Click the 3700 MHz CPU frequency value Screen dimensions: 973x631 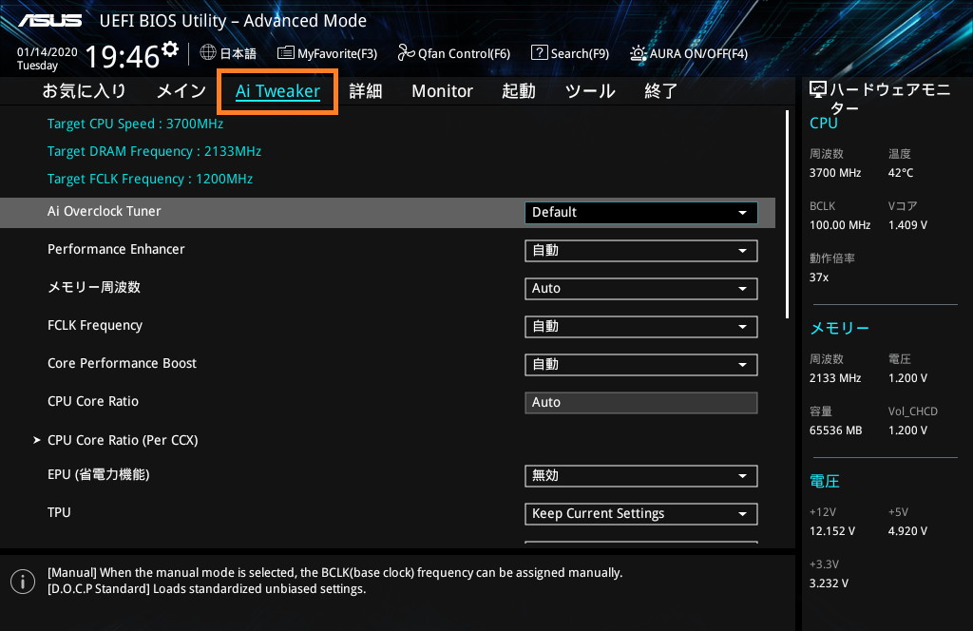point(834,173)
